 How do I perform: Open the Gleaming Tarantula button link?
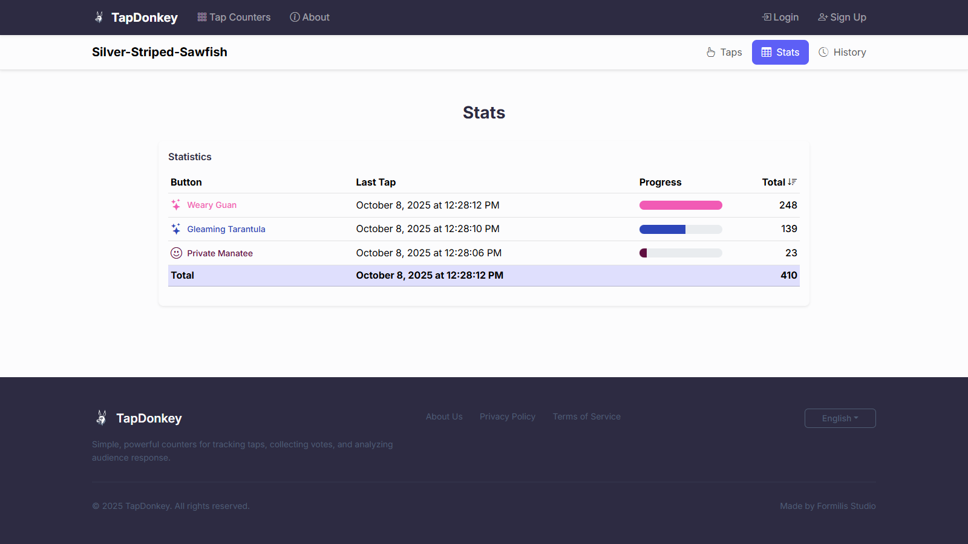[226, 229]
